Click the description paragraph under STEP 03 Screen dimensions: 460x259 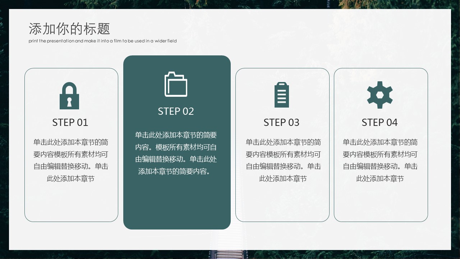pyautogui.click(x=283, y=160)
